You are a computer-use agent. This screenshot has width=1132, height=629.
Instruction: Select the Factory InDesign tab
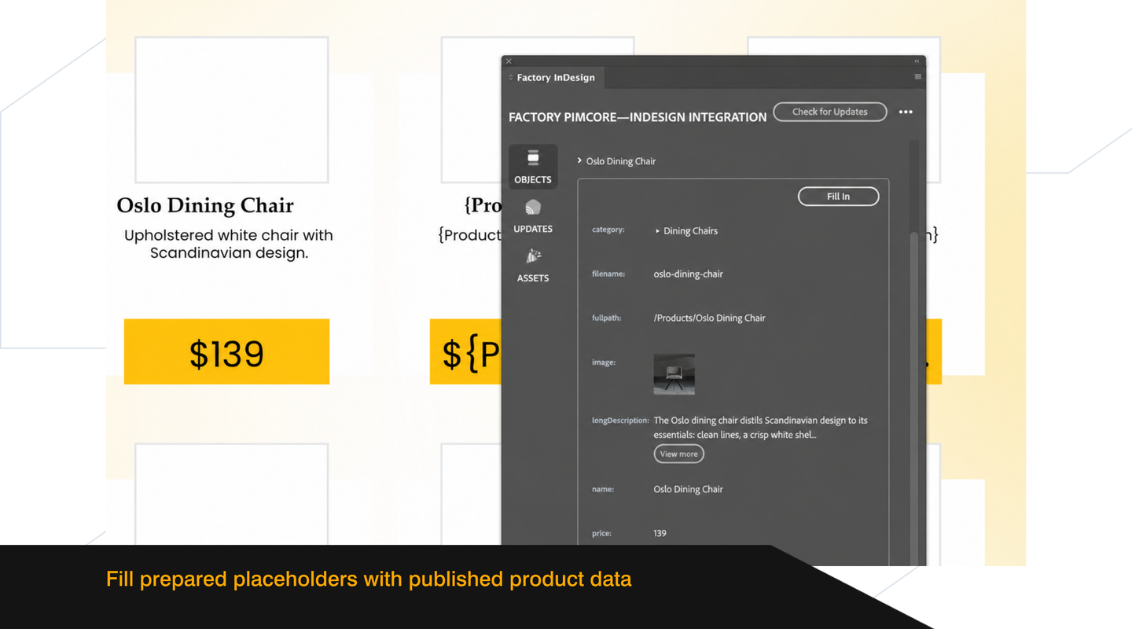tap(553, 77)
